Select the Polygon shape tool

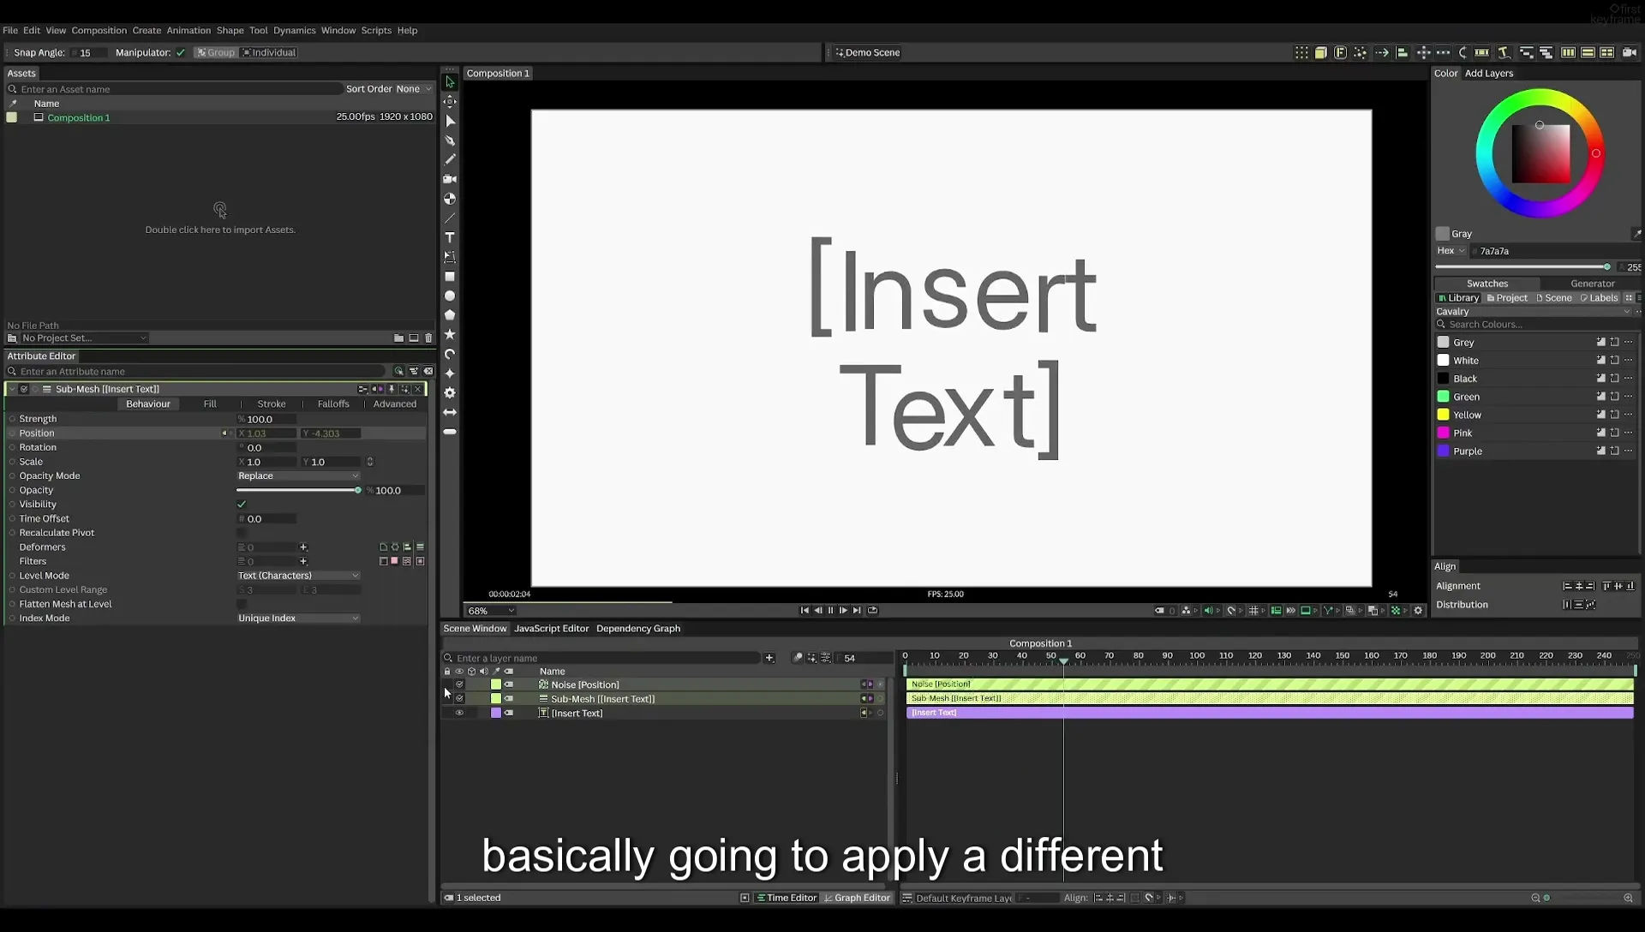click(450, 315)
